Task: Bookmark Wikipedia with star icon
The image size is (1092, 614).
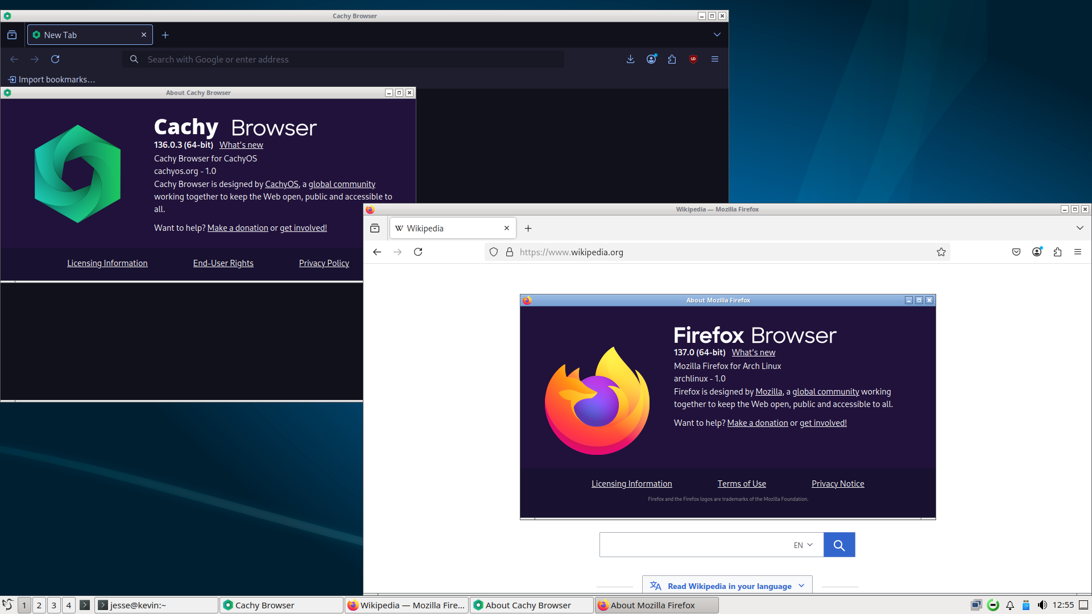Action: (x=941, y=252)
